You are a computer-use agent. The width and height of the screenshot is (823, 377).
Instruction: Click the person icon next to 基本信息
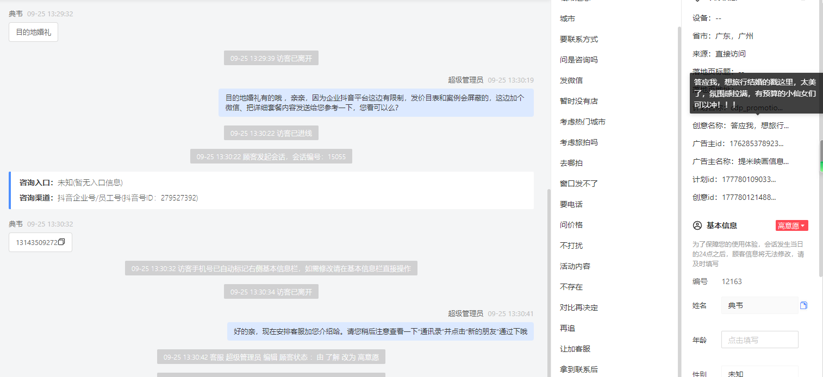tap(697, 225)
